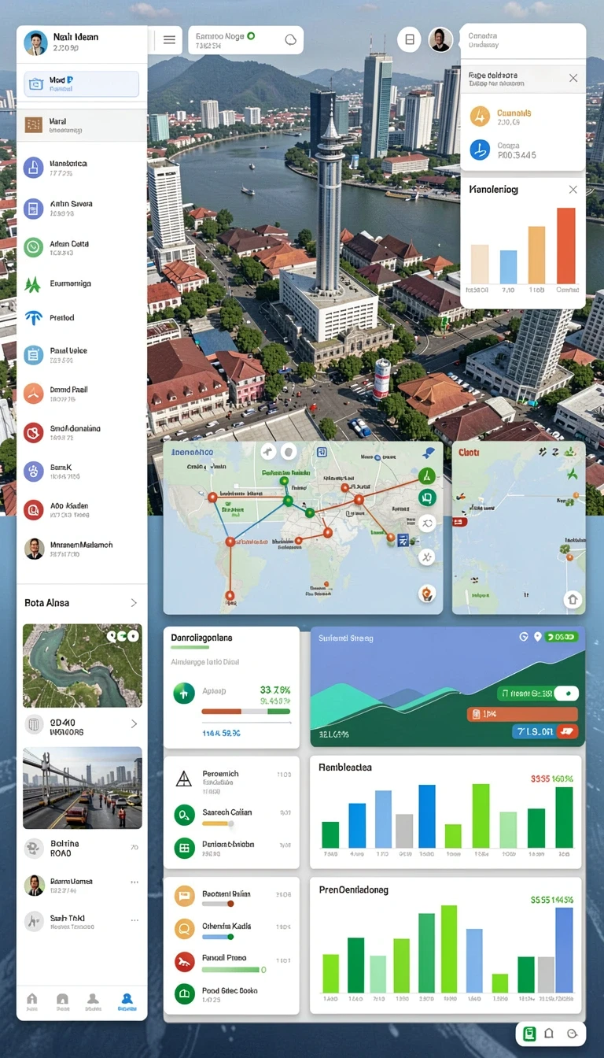604x1058 pixels.
Task: Click the bell icon in bottom-right toolbar
Action: tap(549, 1034)
